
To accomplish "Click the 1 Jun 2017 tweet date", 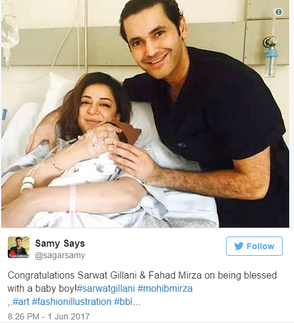I will tap(69, 316).
